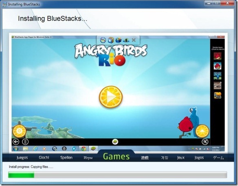Open the wrench tools icon in the black bar

205,142
